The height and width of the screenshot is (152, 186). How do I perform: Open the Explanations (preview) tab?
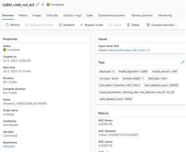click(111, 15)
